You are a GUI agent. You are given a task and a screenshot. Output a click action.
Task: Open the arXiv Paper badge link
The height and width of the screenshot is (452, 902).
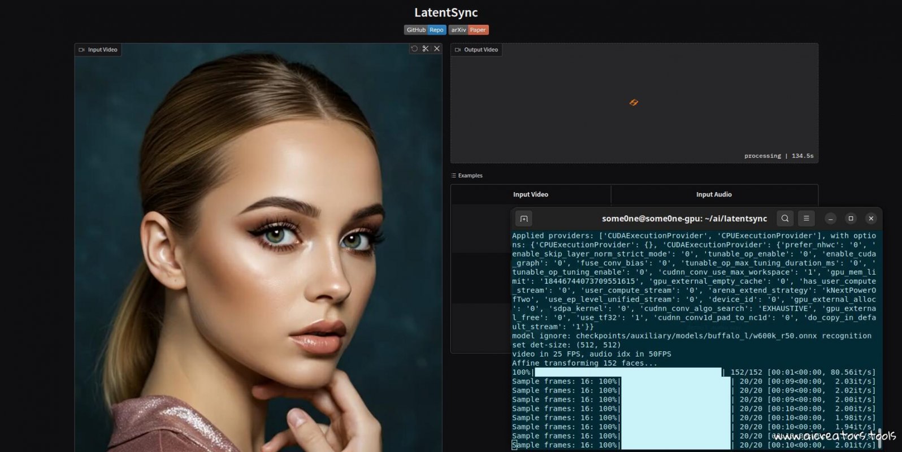click(469, 30)
